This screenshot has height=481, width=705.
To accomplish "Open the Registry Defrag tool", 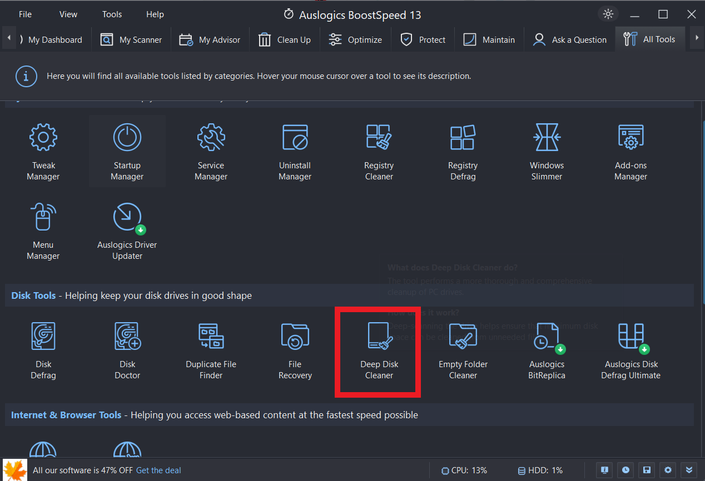I will (x=463, y=152).
